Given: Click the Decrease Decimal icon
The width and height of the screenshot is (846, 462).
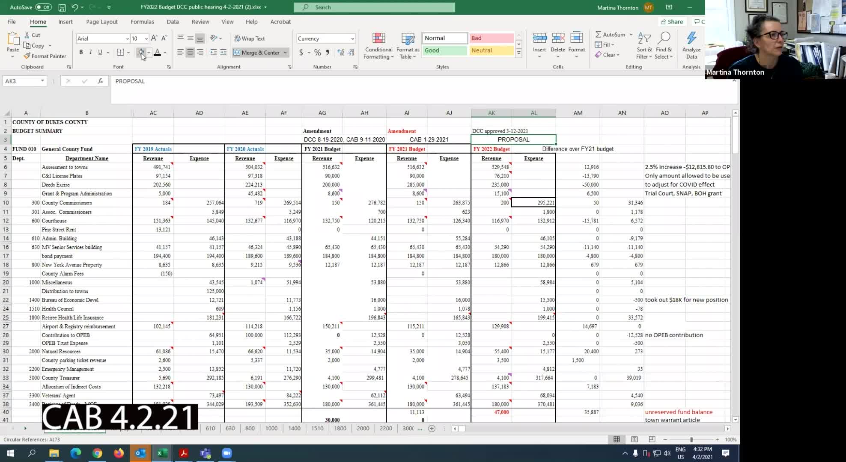Looking at the screenshot, I should click(x=351, y=52).
